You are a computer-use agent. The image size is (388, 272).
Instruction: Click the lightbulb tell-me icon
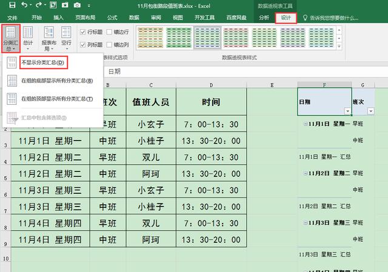point(305,18)
